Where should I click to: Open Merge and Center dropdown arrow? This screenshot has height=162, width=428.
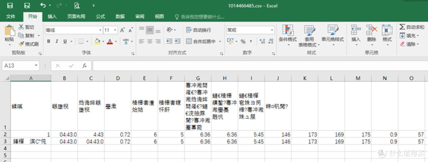(220, 41)
